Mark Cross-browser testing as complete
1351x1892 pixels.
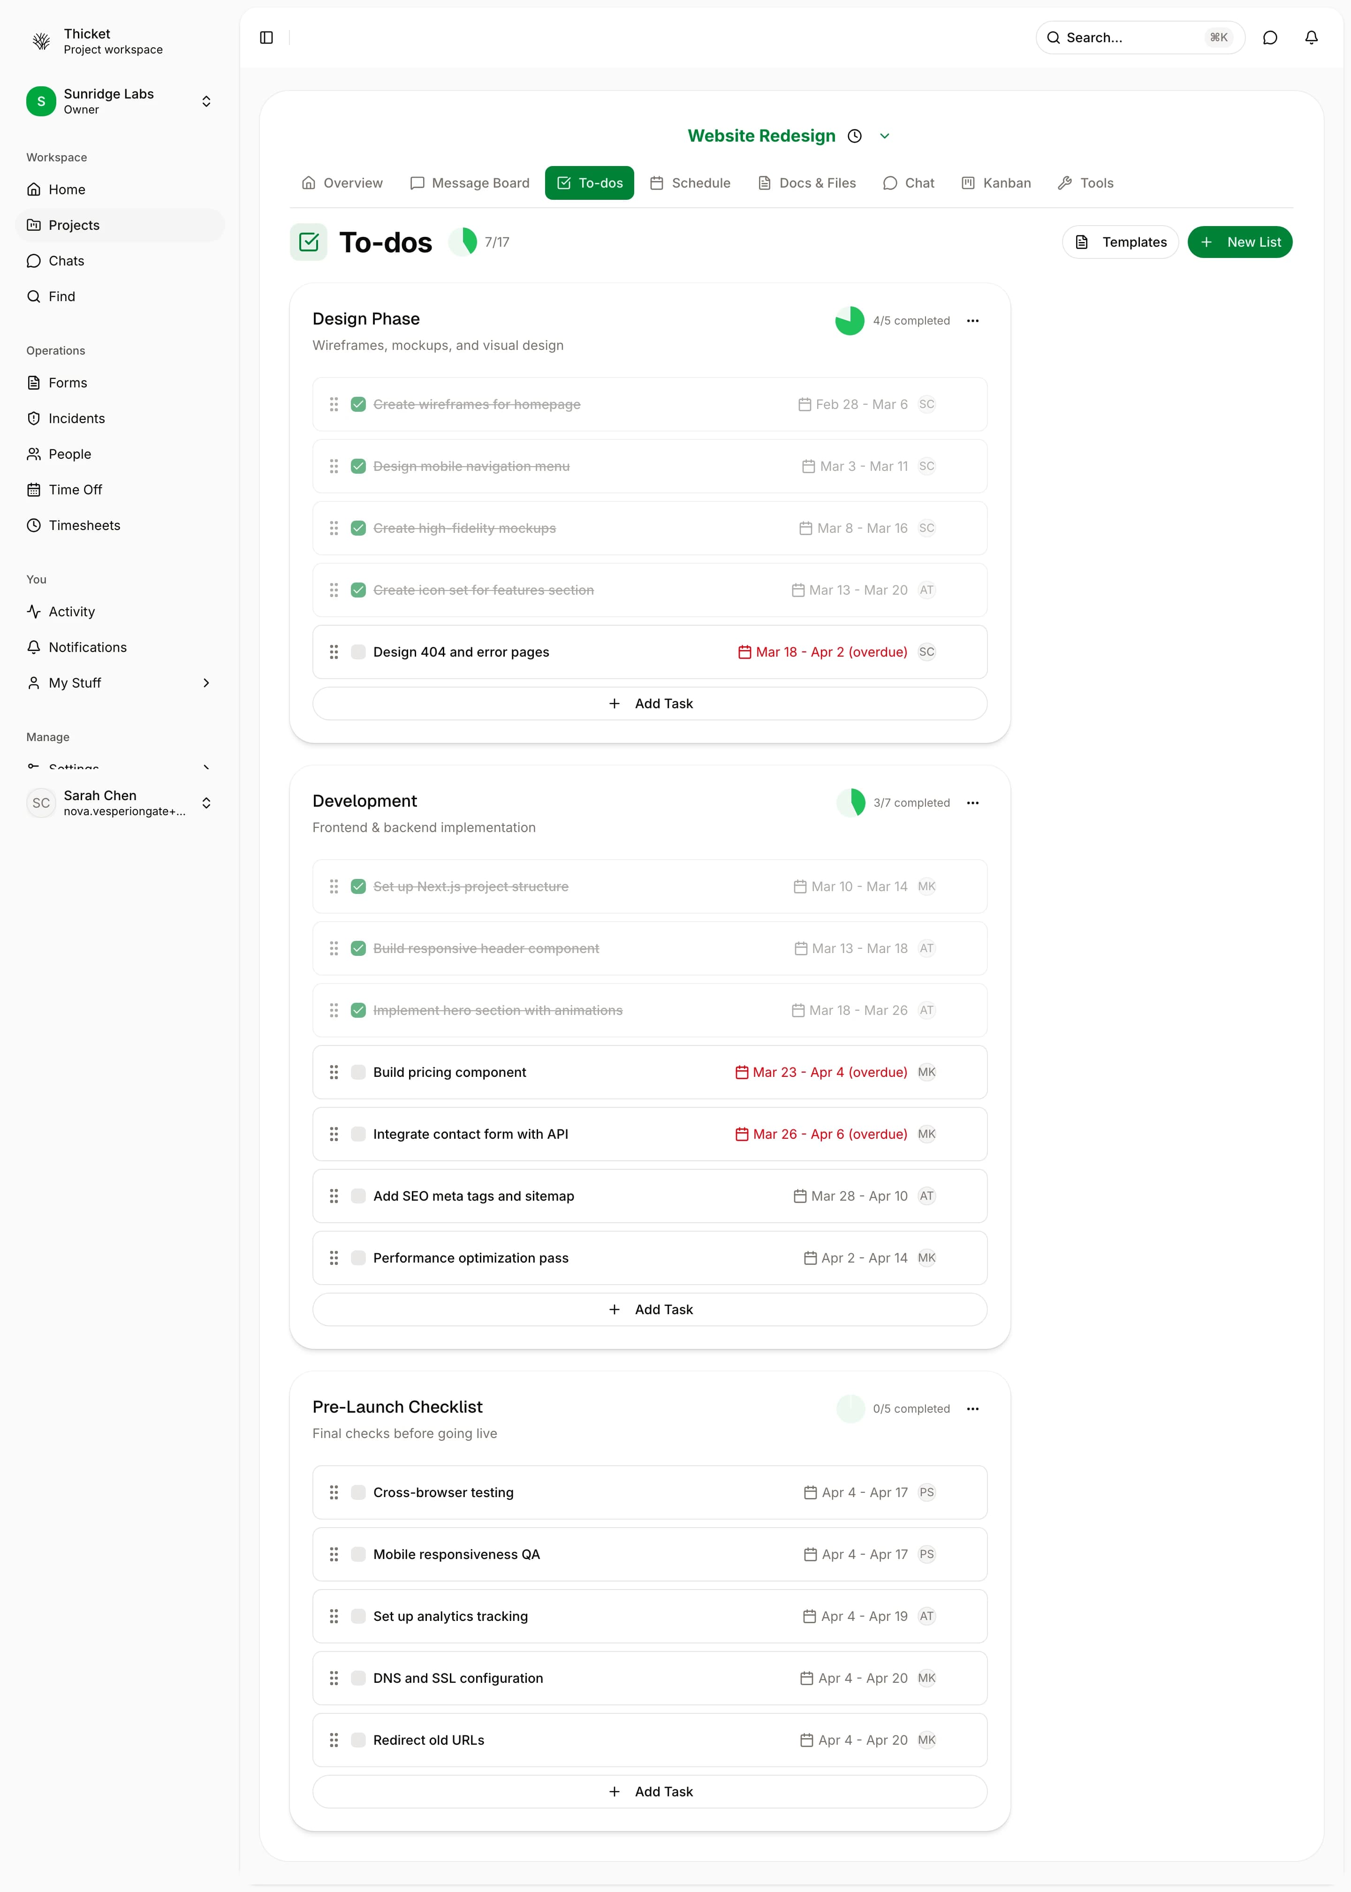(358, 1492)
